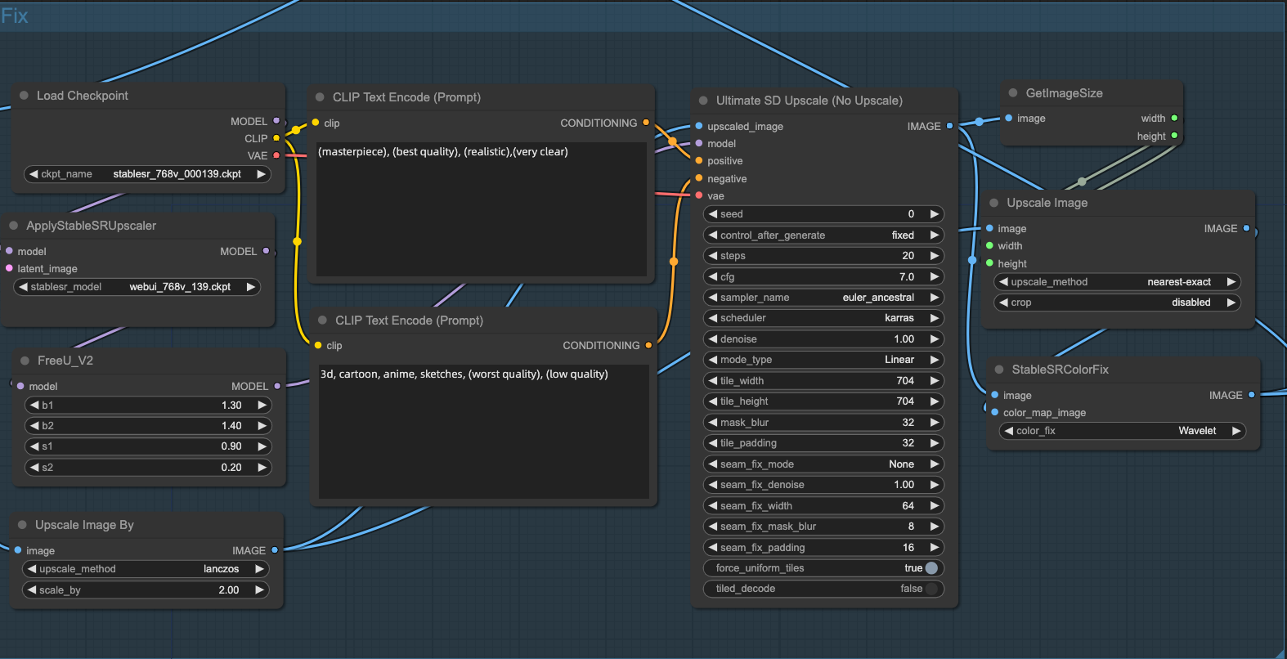This screenshot has width=1287, height=659.
Task: Open the sampler_name dropdown showing euler_ancestral
Action: (823, 298)
